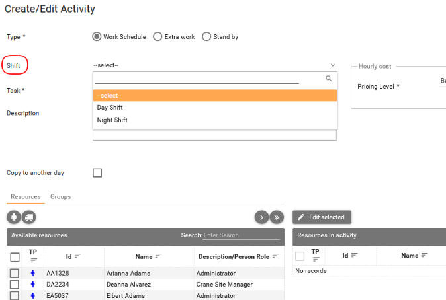Click the single arrow move-right button
The height and width of the screenshot is (300, 446).
(261, 217)
